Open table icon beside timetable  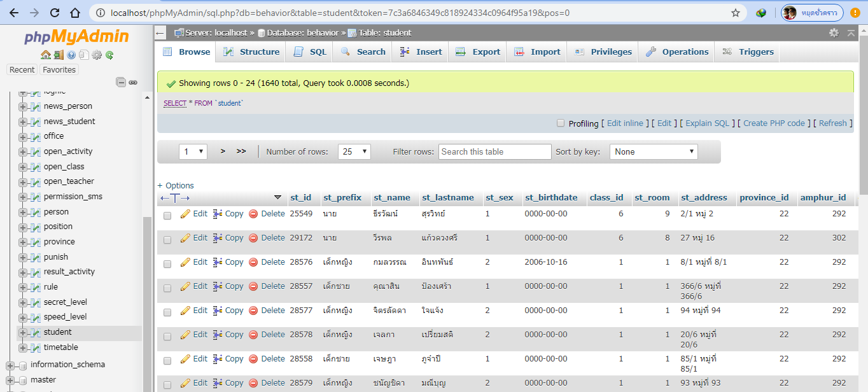coord(35,347)
